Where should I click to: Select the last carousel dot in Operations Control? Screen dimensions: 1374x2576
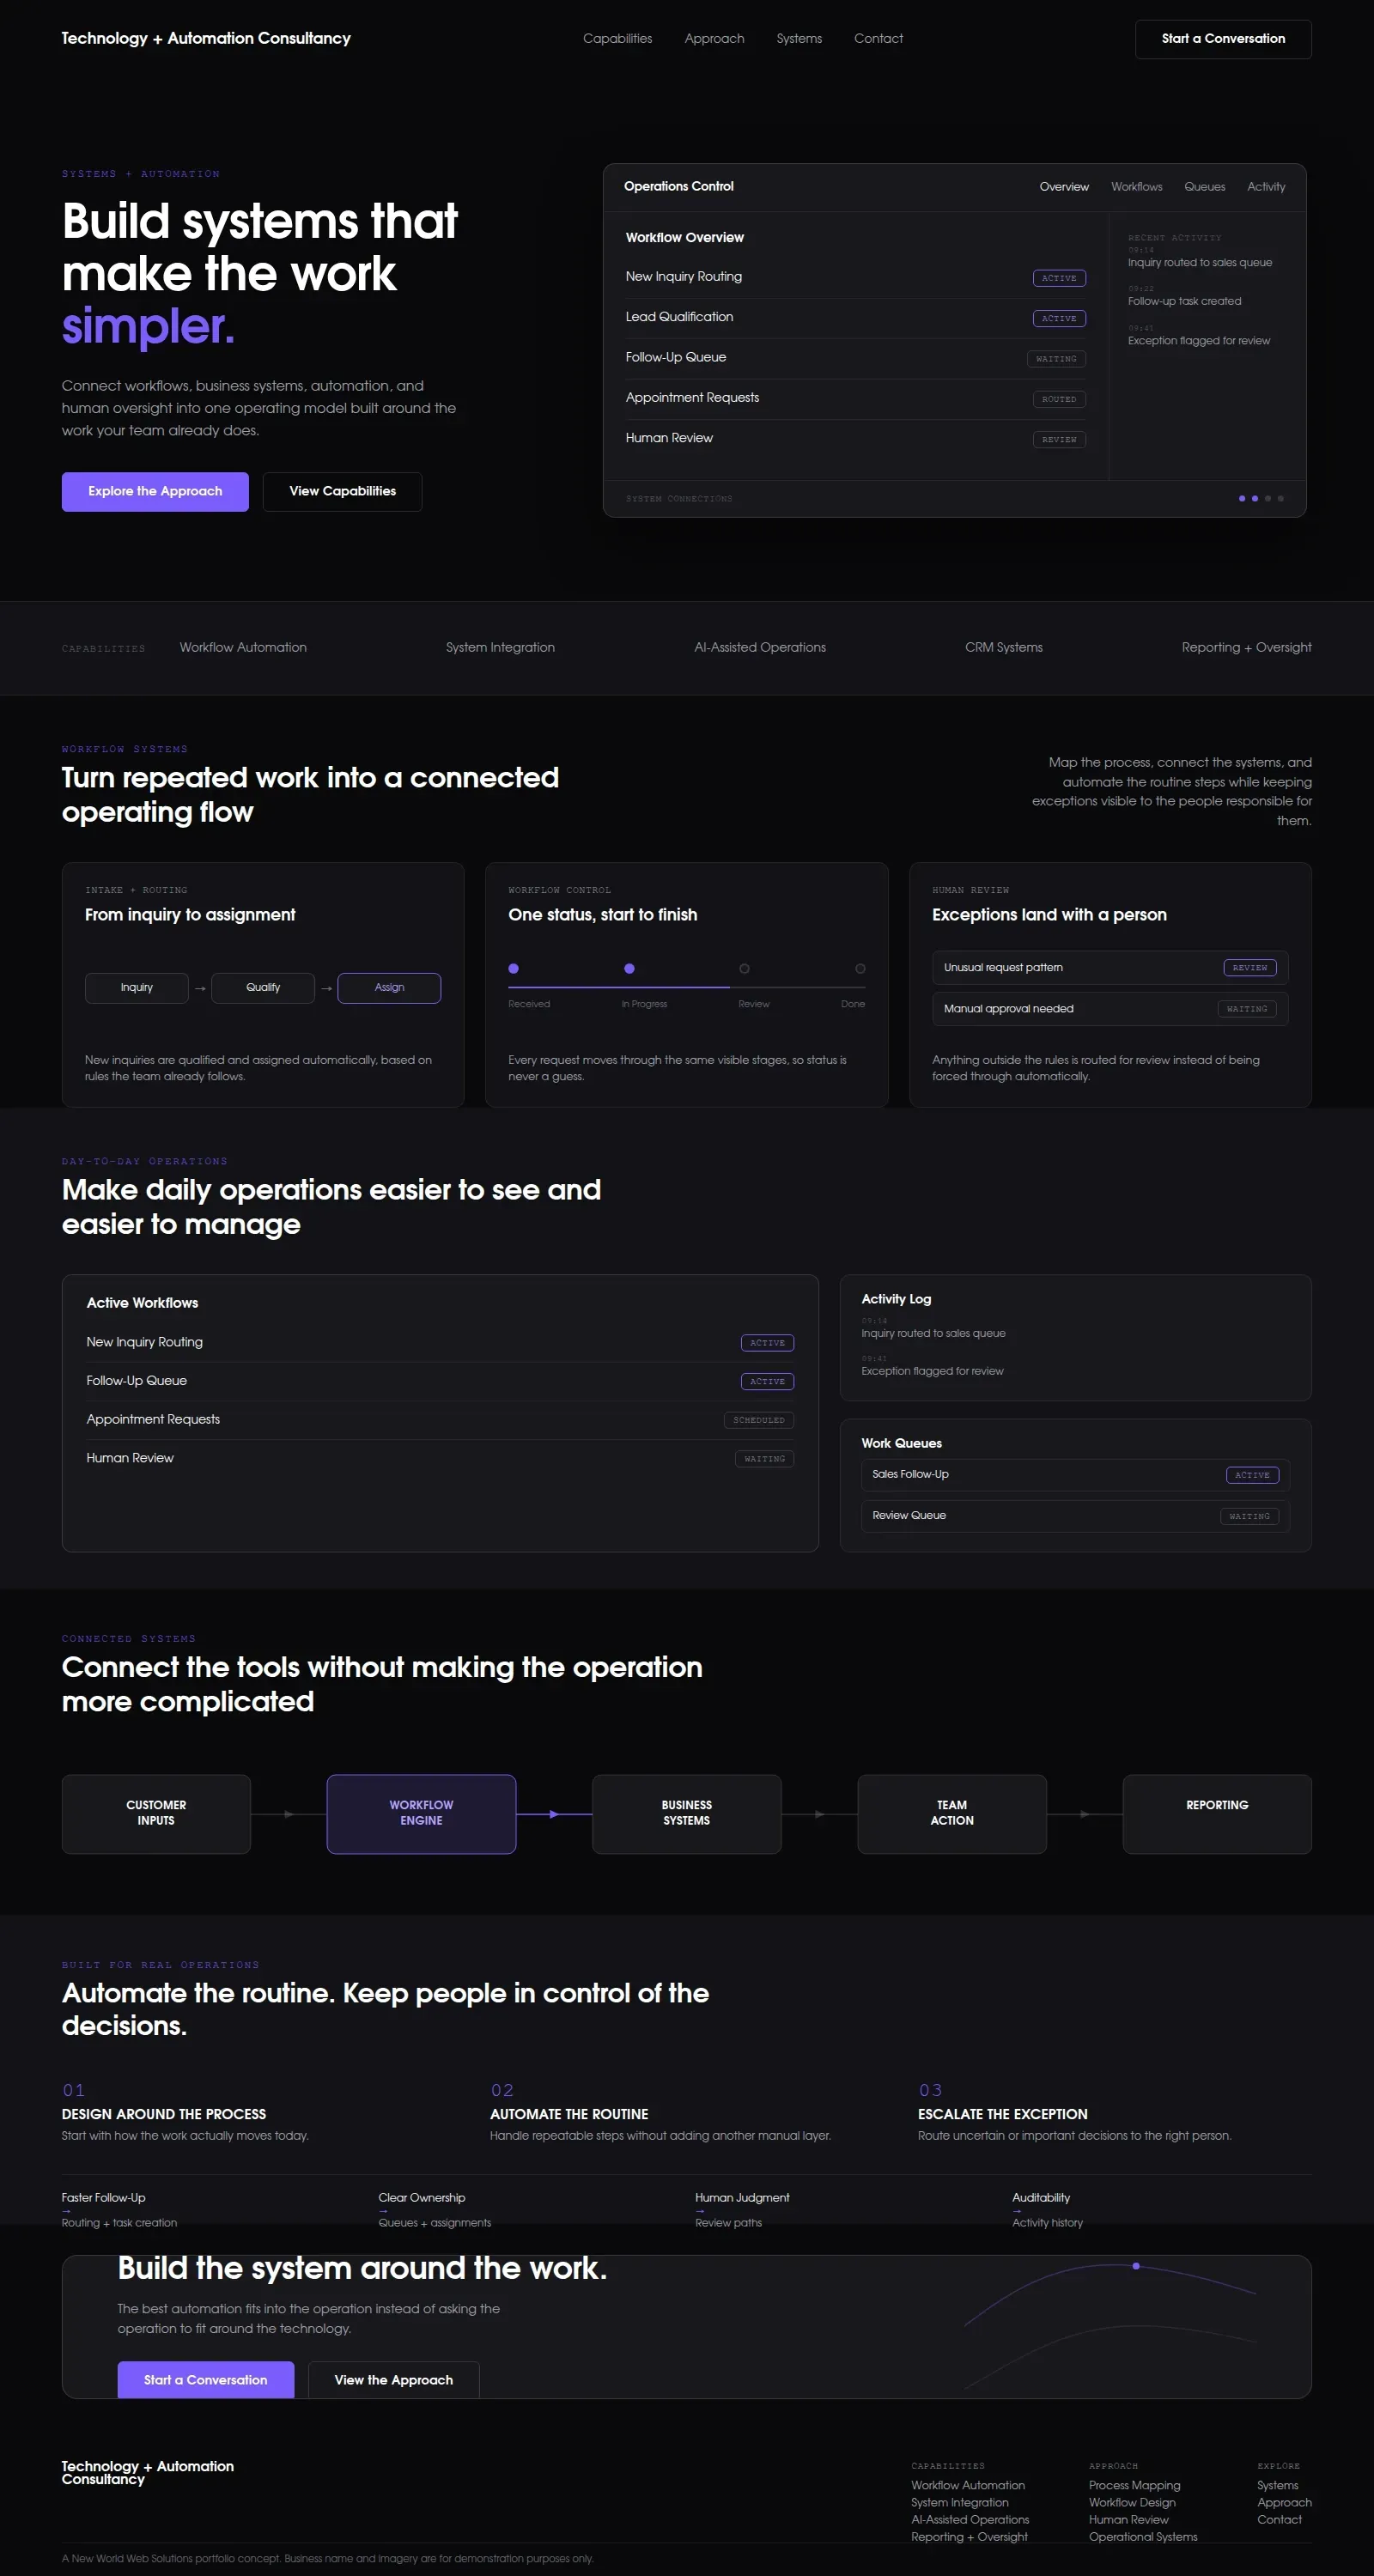[x=1280, y=498]
